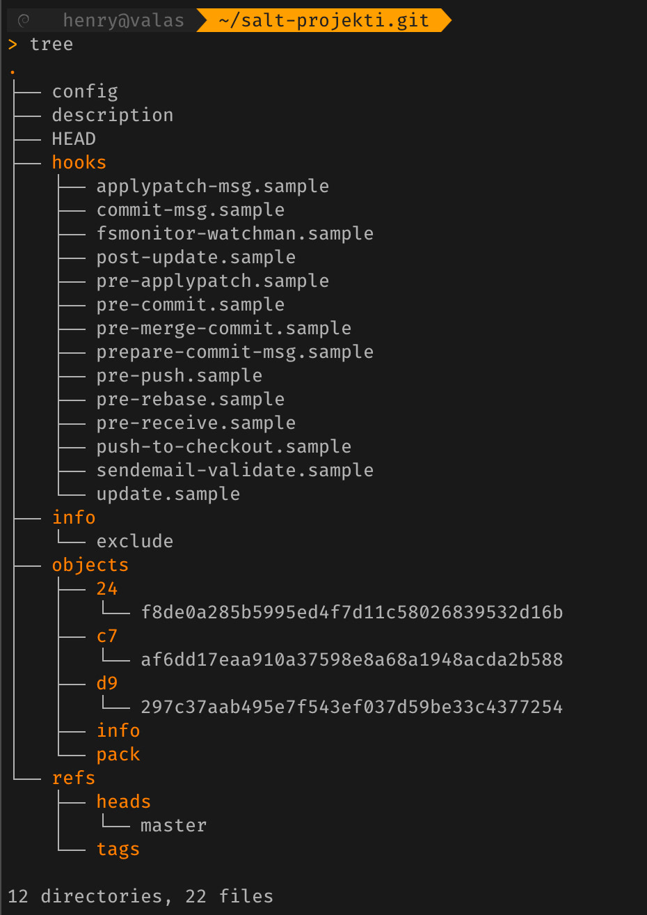Click the typed tree command
Screen dimensions: 647x915
(x=51, y=45)
